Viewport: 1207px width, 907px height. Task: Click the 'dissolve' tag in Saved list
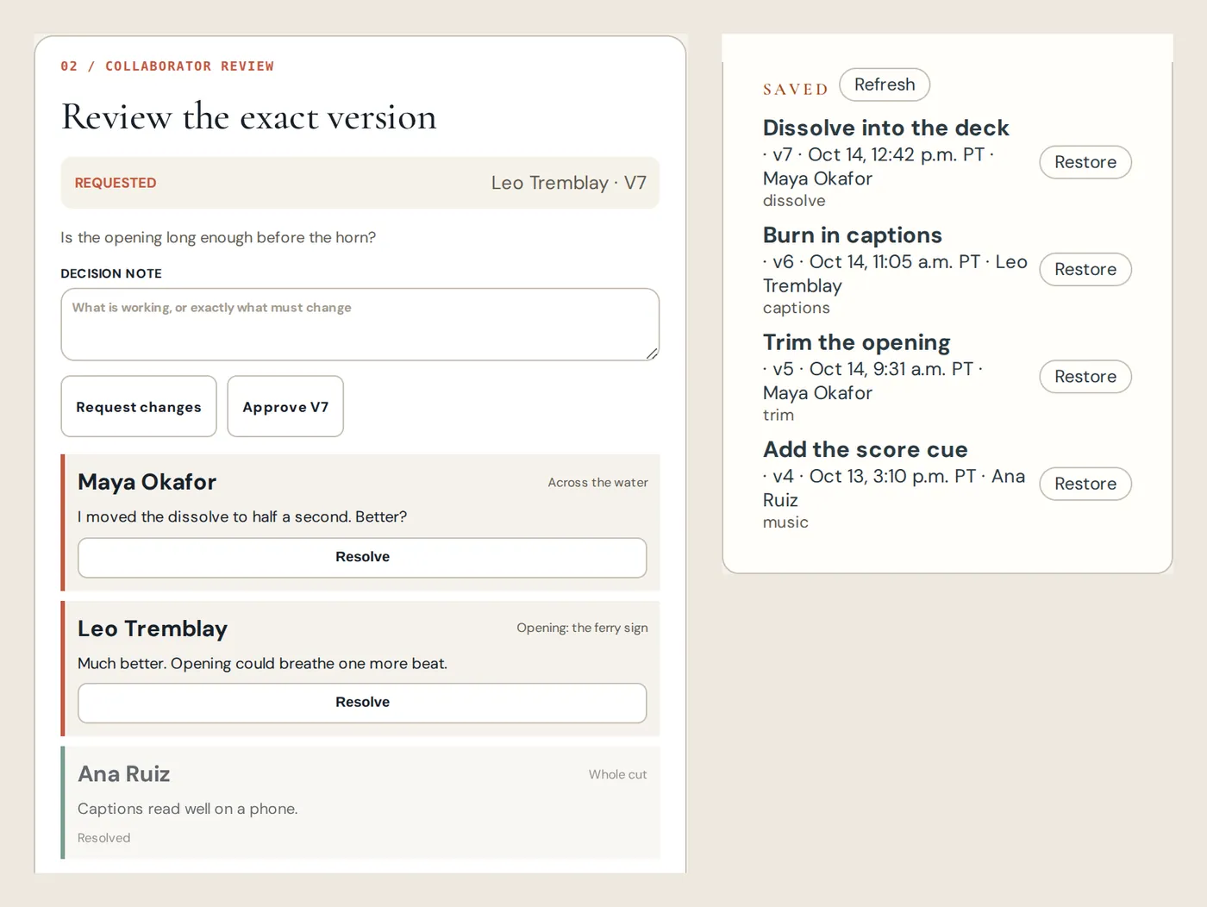coord(794,201)
